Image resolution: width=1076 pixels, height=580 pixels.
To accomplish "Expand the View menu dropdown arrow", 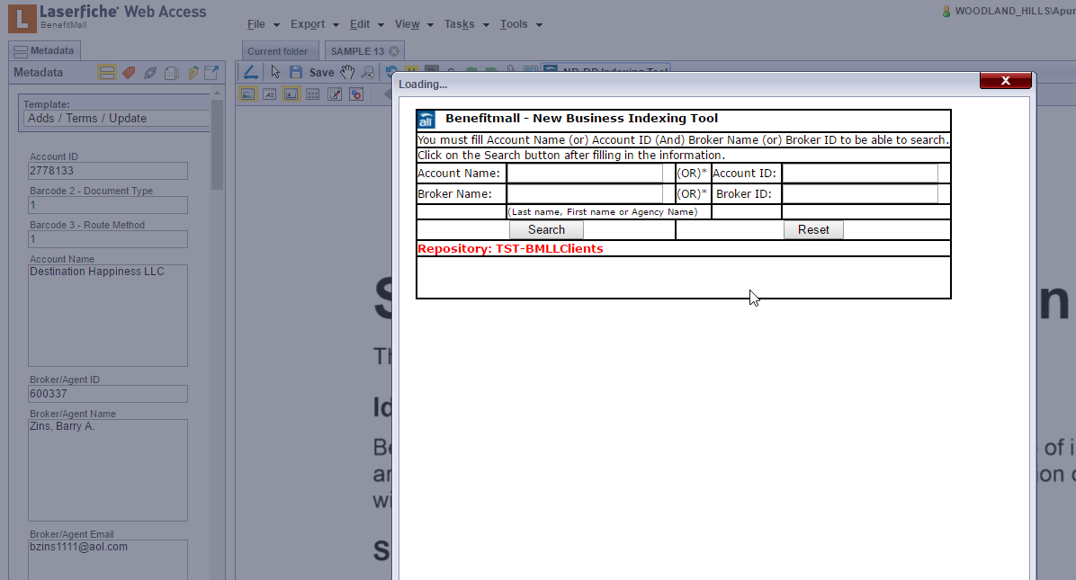I will coord(430,25).
